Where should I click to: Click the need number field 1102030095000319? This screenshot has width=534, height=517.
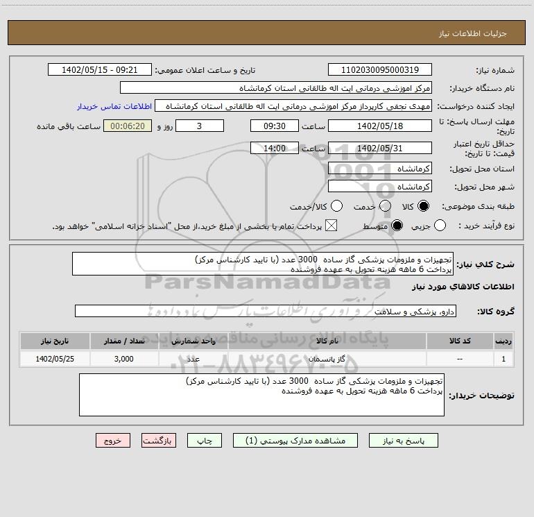380,70
